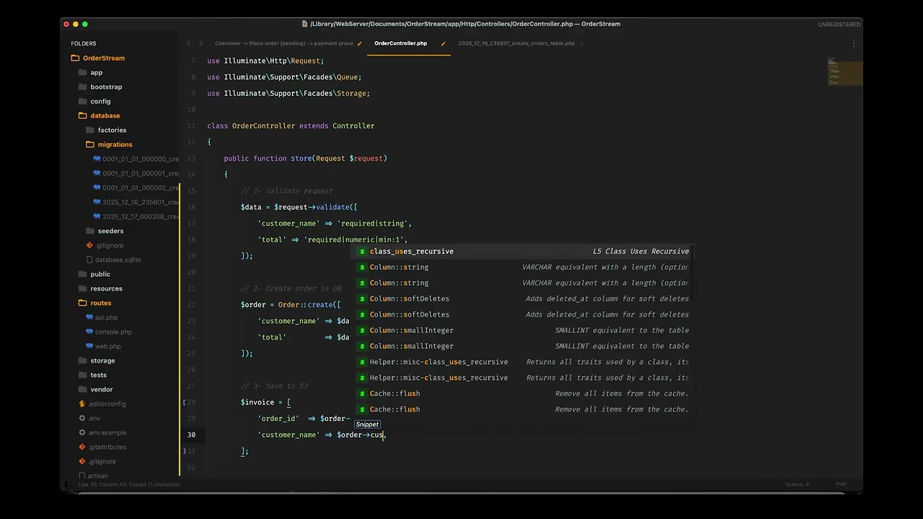This screenshot has width=923, height=519.
Task: Go to previous tab with left arrow
Action: pos(188,43)
